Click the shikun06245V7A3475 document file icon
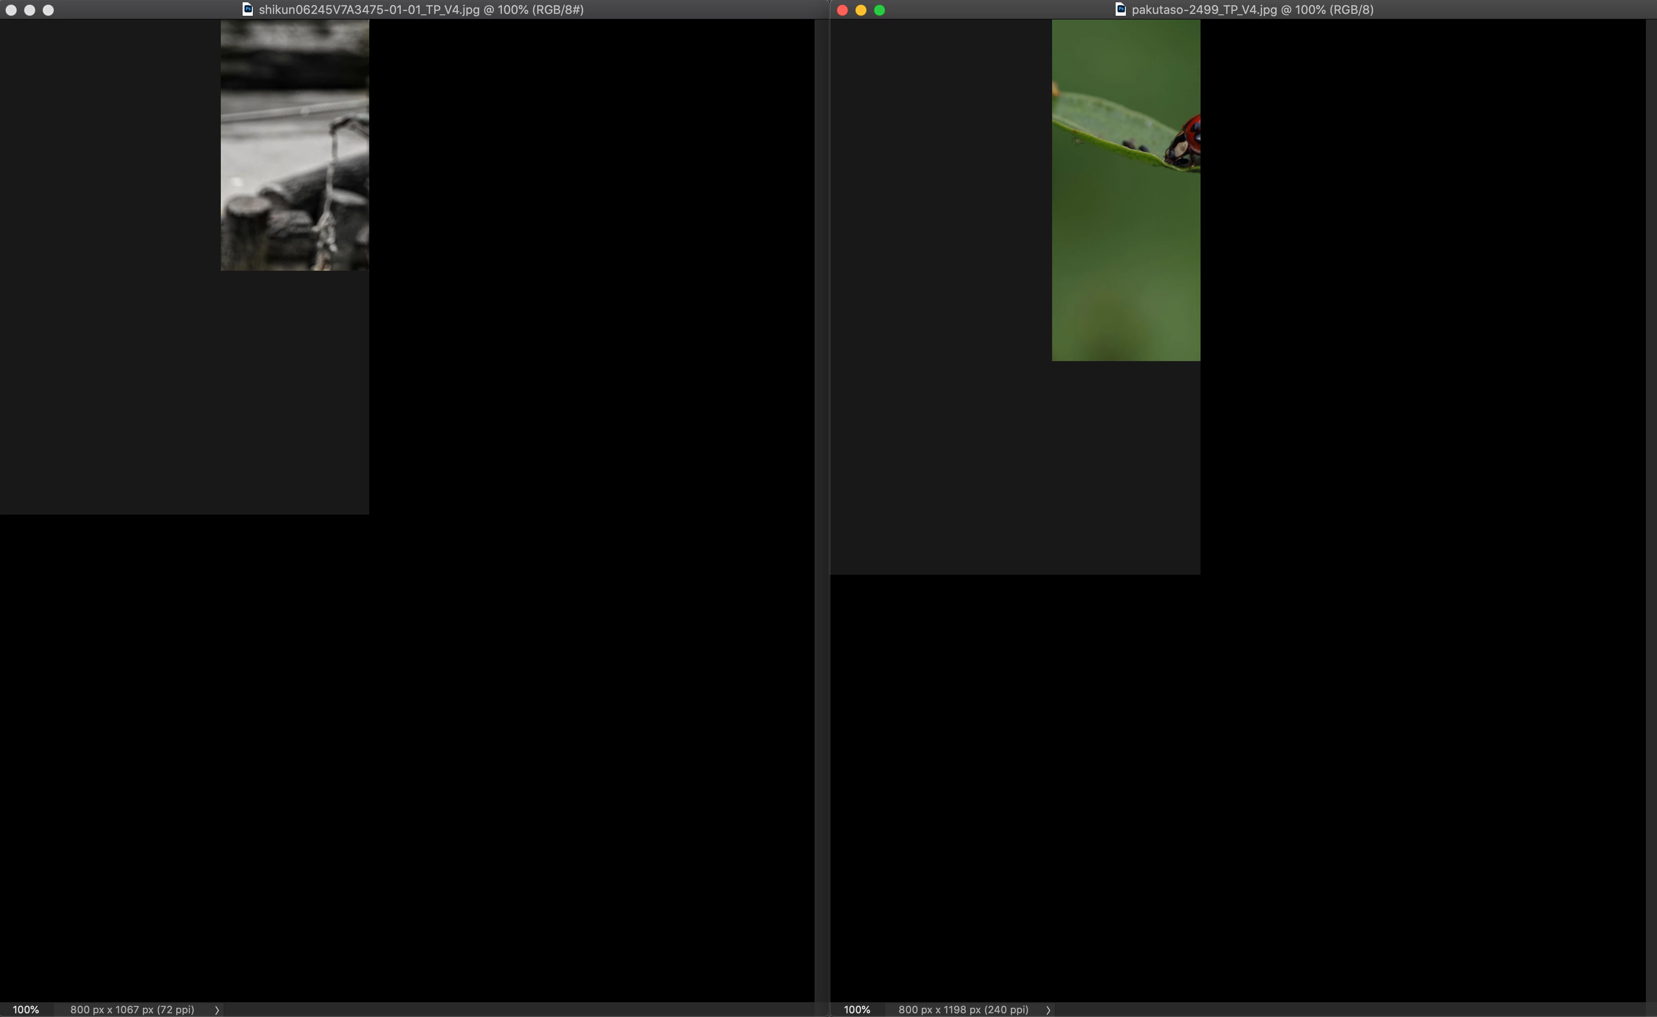Viewport: 1657px width, 1017px height. 248,9
